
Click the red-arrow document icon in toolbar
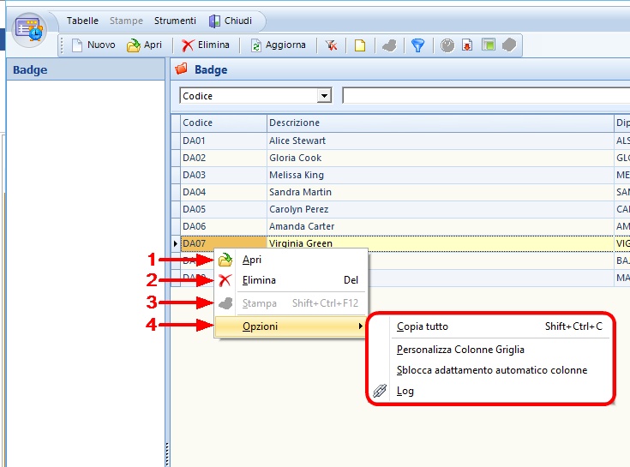click(x=468, y=45)
